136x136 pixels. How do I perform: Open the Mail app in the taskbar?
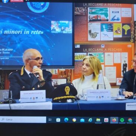point(82,120)
